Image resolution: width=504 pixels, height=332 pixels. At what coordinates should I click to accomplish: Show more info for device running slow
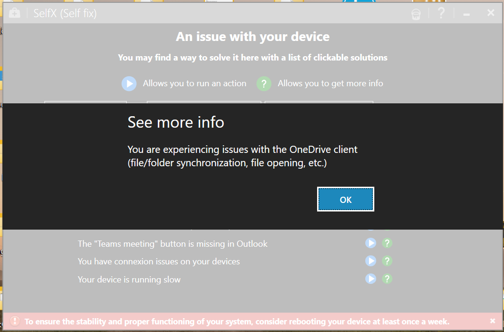(387, 279)
